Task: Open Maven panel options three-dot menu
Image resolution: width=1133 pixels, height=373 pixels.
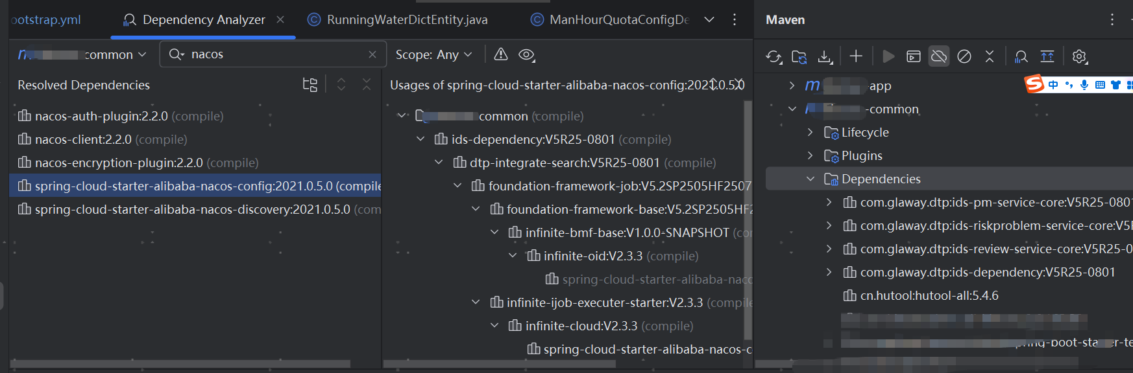Action: click(x=1112, y=19)
